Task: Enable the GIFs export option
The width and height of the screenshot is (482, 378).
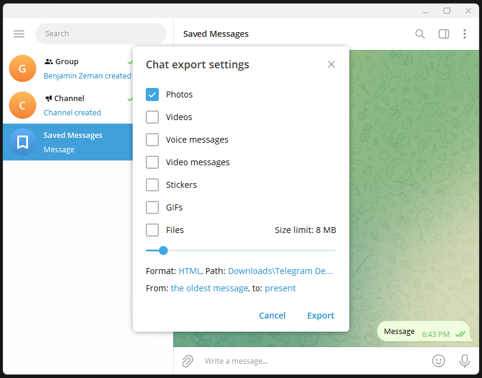Action: click(152, 207)
